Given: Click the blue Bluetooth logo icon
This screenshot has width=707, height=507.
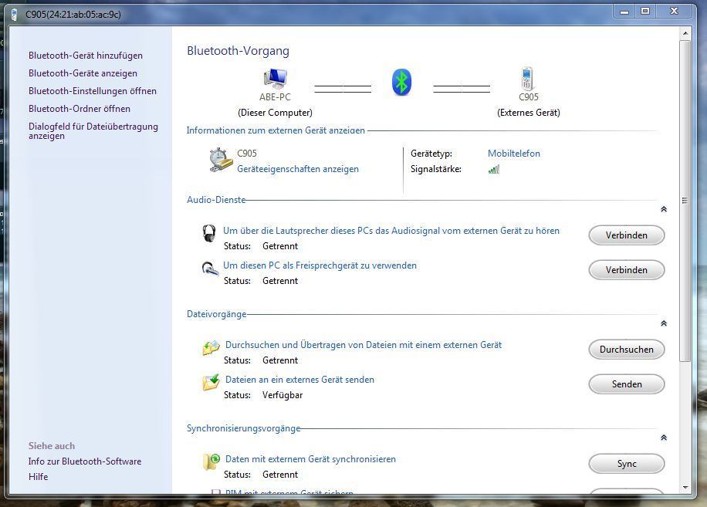Looking at the screenshot, I should coord(401,82).
